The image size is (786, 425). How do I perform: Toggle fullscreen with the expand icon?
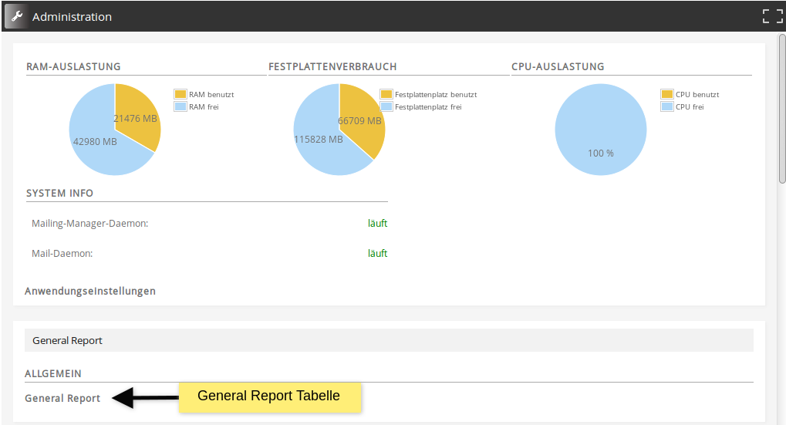coord(772,16)
